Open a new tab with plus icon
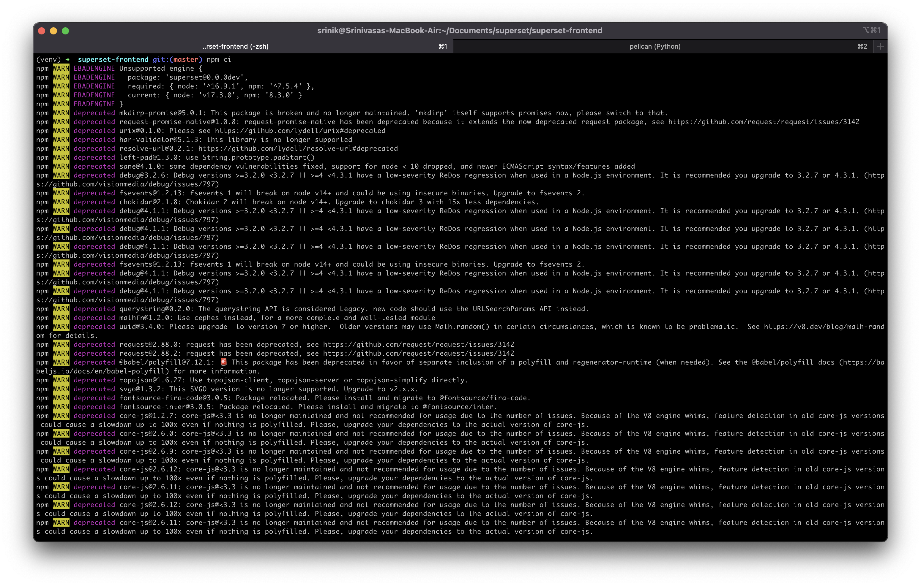Image resolution: width=921 pixels, height=586 pixels. point(881,46)
